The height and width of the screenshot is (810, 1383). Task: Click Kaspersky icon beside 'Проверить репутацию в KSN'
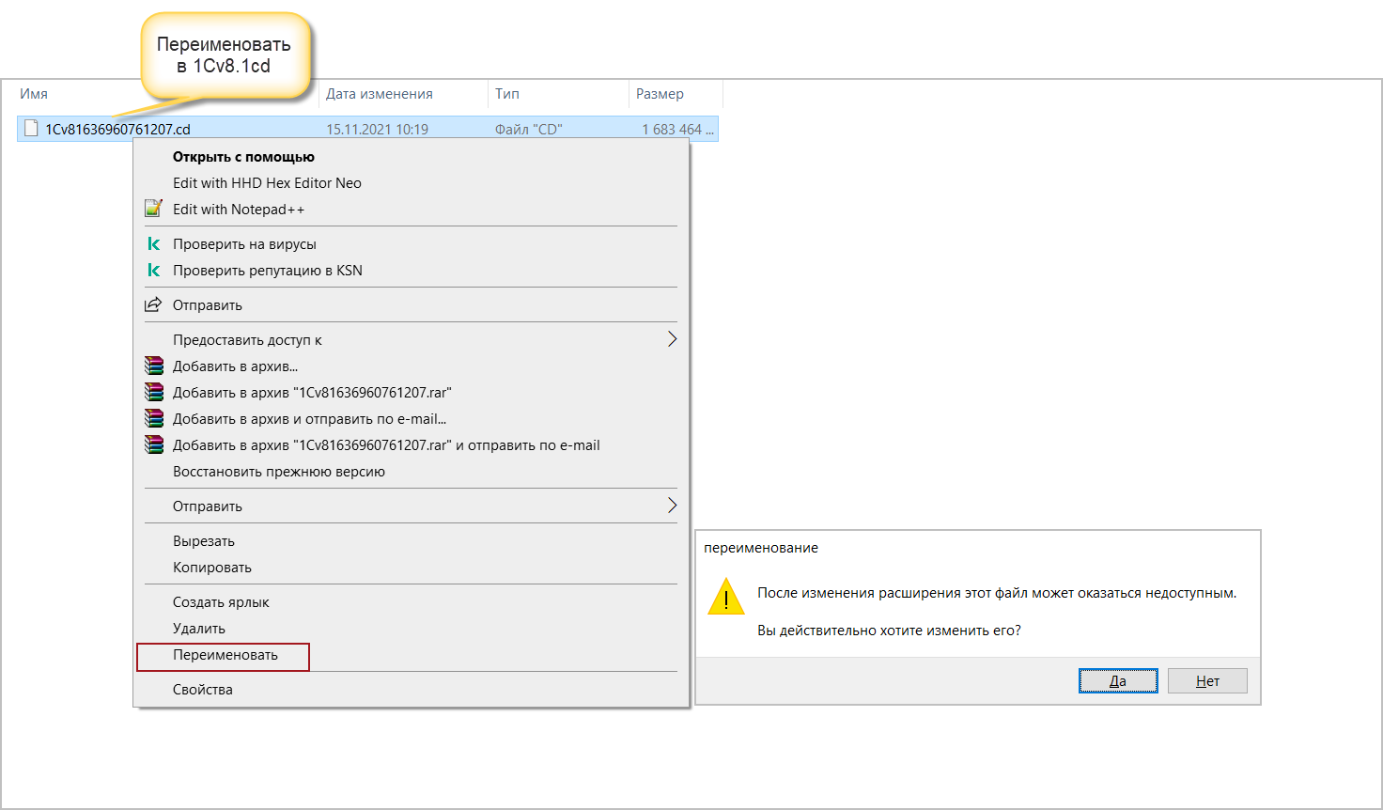pyautogui.click(x=153, y=271)
